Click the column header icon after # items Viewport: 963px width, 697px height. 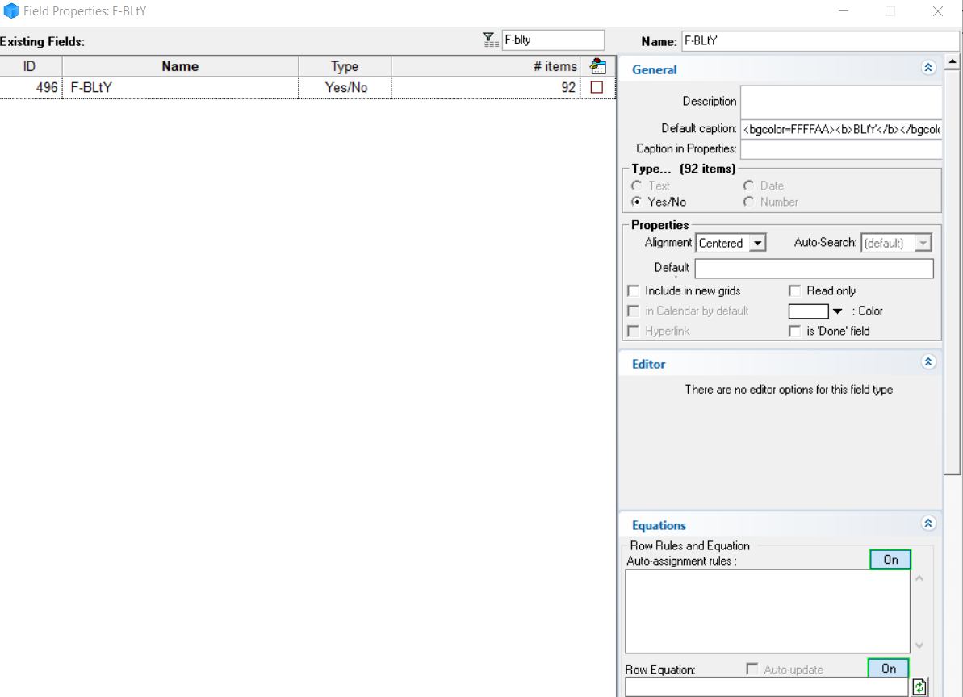597,66
